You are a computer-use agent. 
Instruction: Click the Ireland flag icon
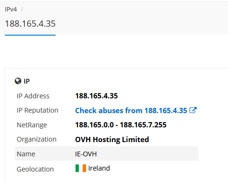point(81,168)
